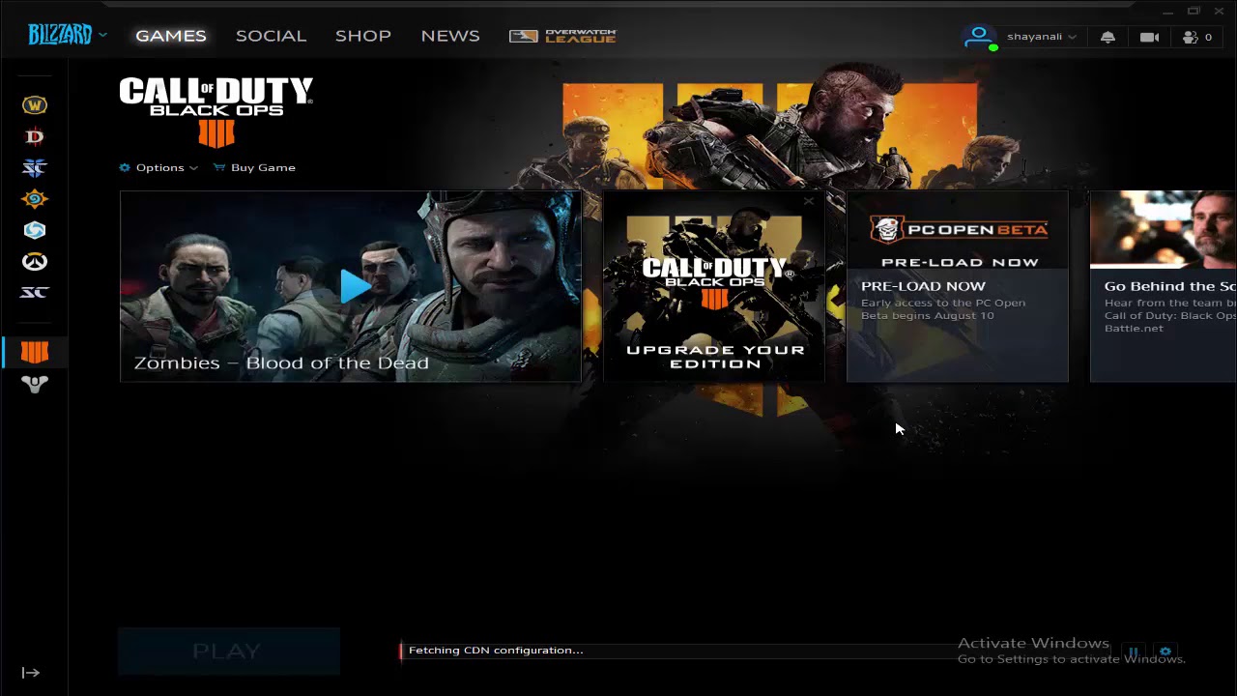Open the notifications bell
This screenshot has width=1237, height=696.
[1108, 37]
